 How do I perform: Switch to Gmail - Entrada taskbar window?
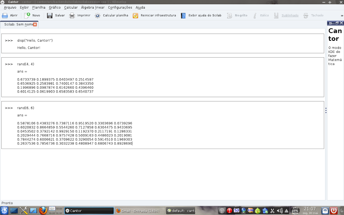(x=140, y=211)
